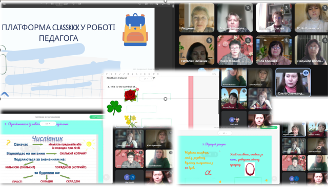Image resolution: width=328 pixels, height=187 pixels.
Task: Click the green button above the riddles slide
Action: coord(269,127)
